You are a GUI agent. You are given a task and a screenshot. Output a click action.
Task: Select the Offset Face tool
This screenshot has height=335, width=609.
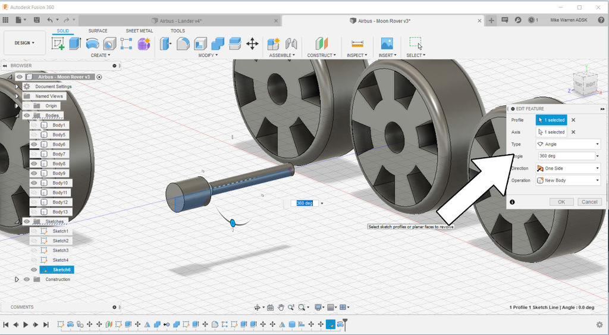[x=235, y=43]
